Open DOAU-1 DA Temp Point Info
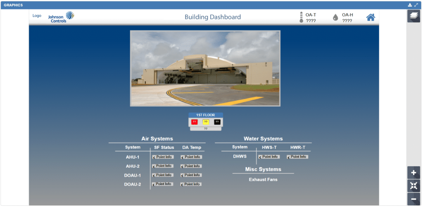 click(191, 175)
